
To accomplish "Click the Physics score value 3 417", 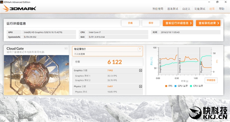I will 110,86.
